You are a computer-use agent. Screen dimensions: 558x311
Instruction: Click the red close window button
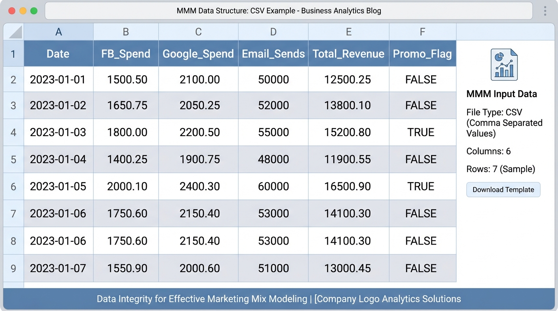click(x=12, y=11)
